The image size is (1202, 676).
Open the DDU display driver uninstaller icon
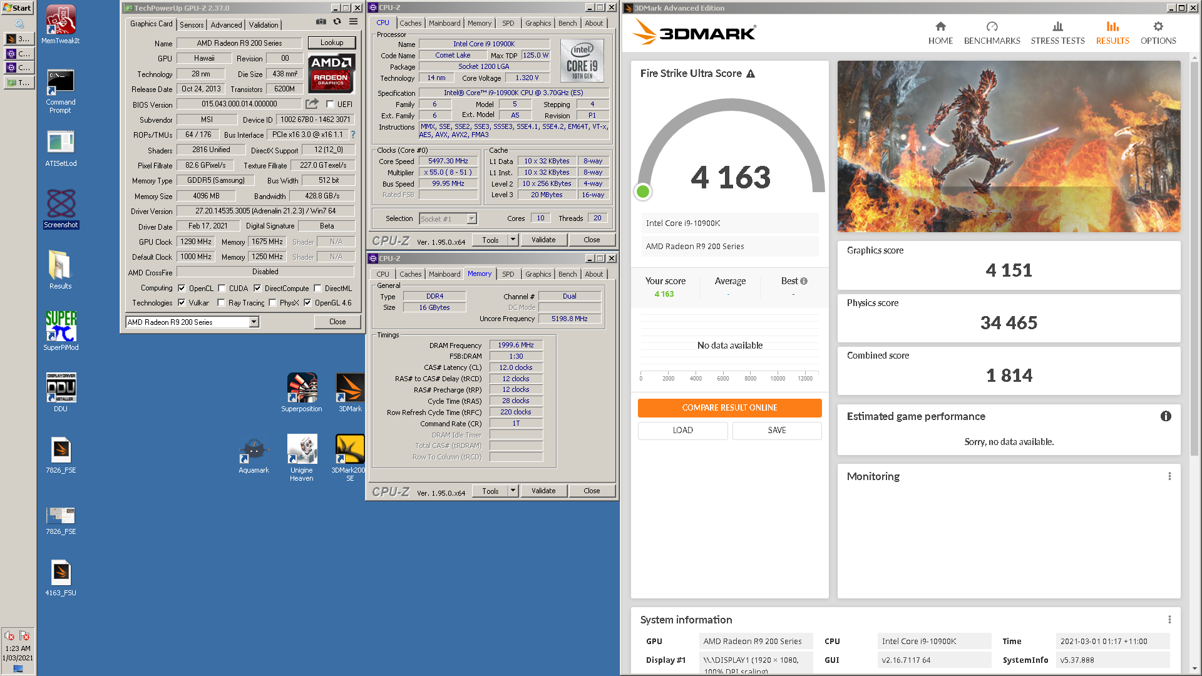pos(61,392)
